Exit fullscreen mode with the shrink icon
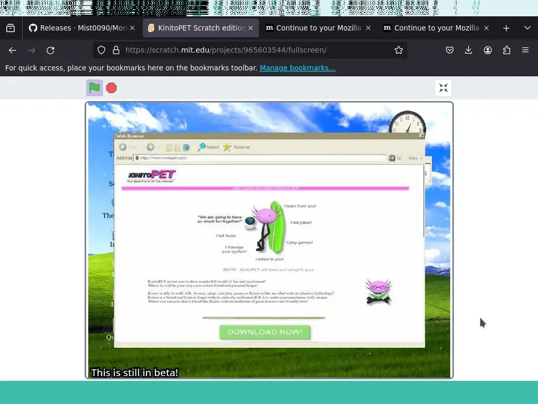Viewport: 538px width, 404px height. (x=443, y=88)
